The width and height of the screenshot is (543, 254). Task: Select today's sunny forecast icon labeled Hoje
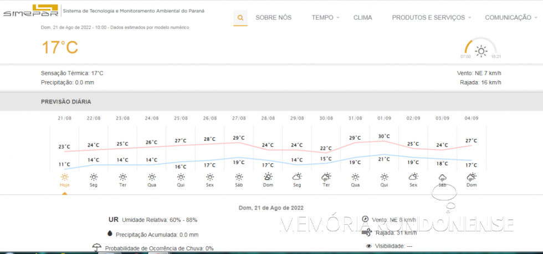click(x=65, y=177)
